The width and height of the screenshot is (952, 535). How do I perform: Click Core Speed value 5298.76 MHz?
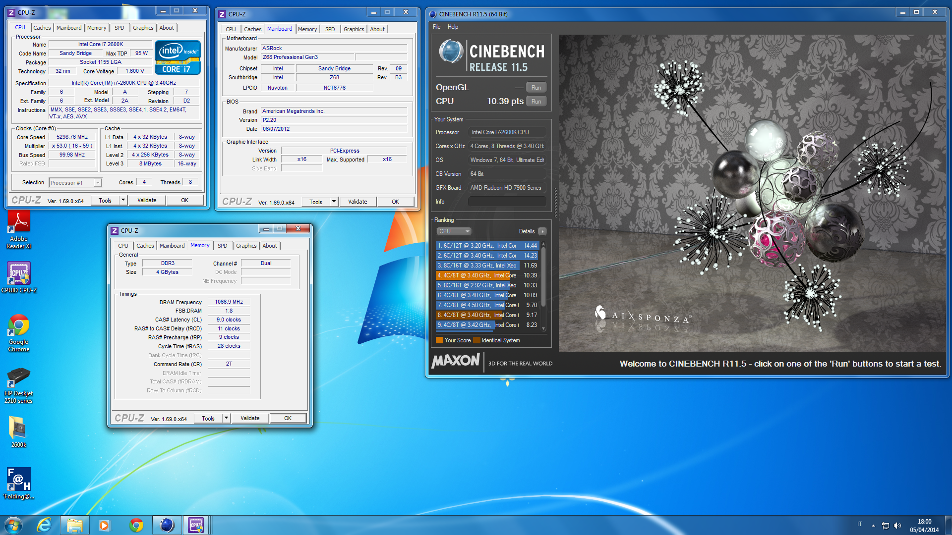[72, 137]
